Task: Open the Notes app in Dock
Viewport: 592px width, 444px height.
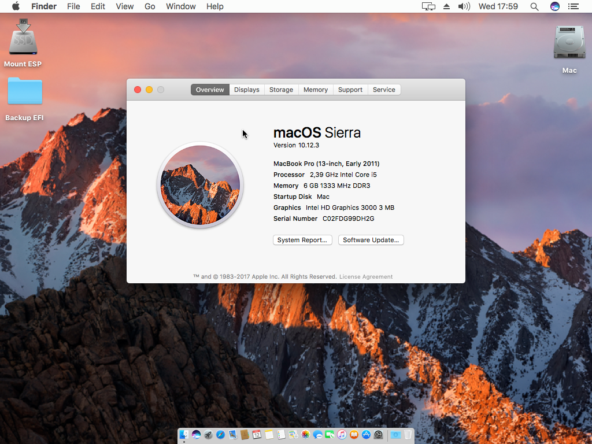Action: point(269,435)
